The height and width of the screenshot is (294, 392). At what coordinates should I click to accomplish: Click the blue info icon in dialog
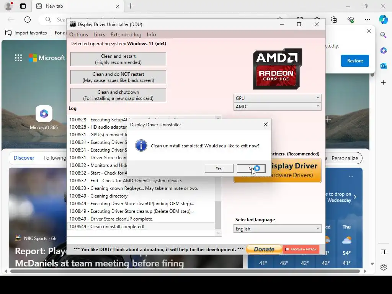(141, 145)
